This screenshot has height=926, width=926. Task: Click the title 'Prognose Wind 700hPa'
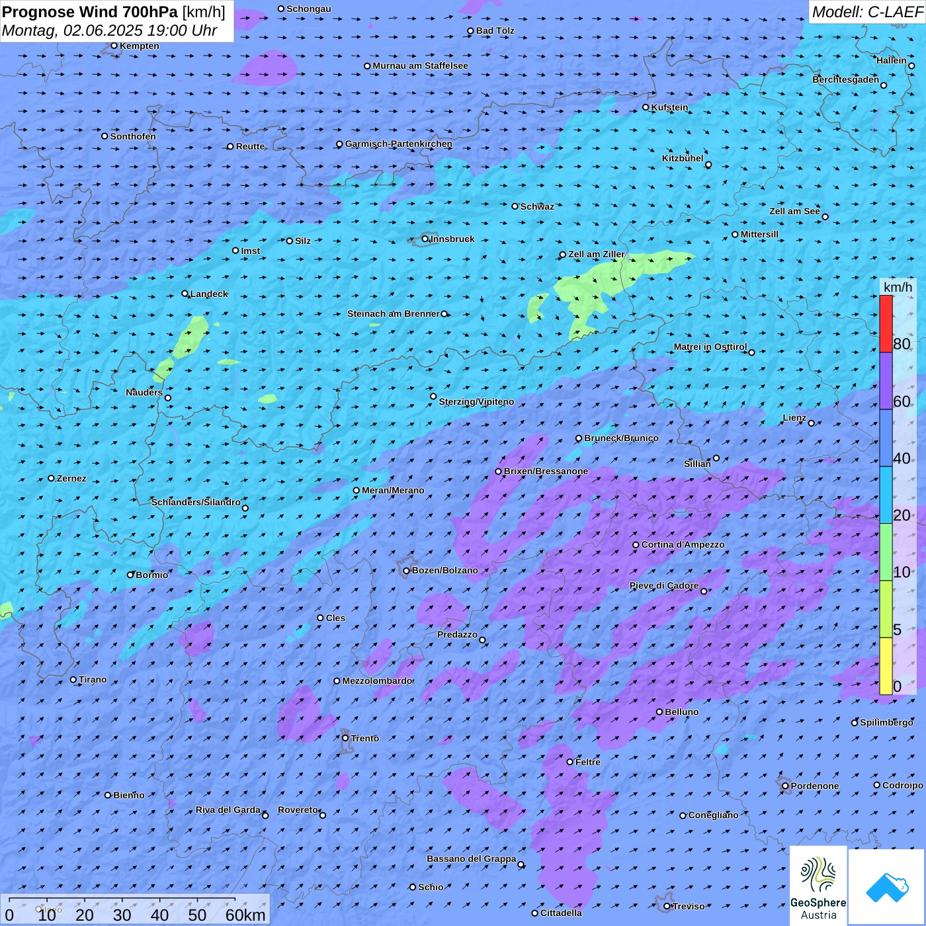tap(90, 12)
